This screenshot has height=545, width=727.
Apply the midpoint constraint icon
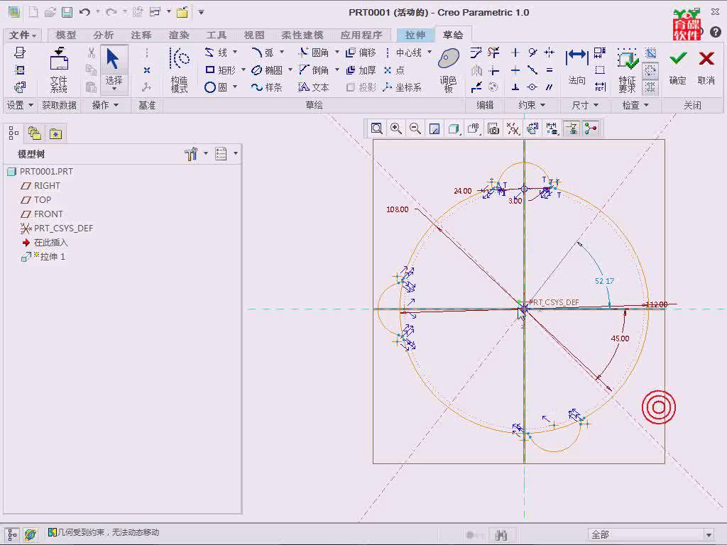[x=532, y=70]
